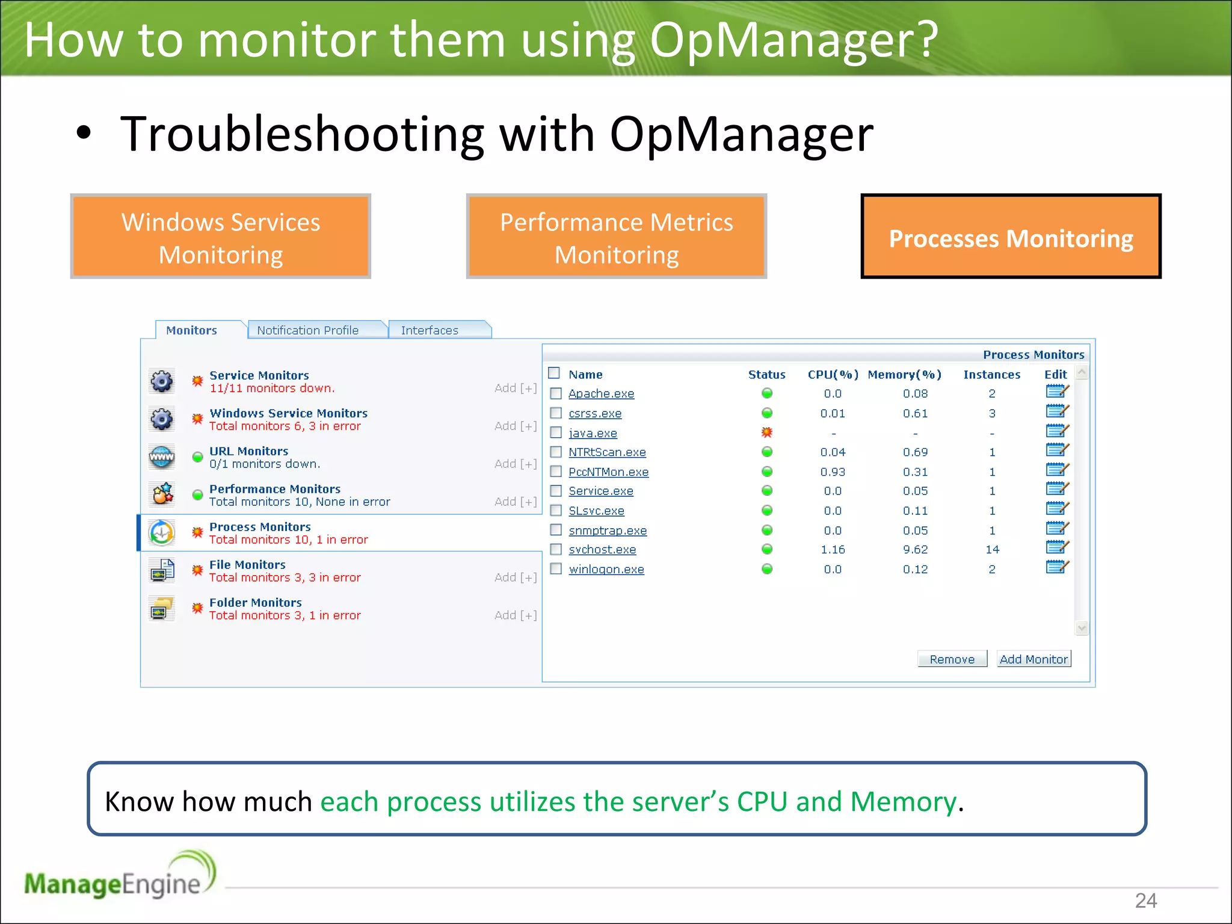Click the Add Monitor button
The height and width of the screenshot is (924, 1232).
[x=1033, y=659]
